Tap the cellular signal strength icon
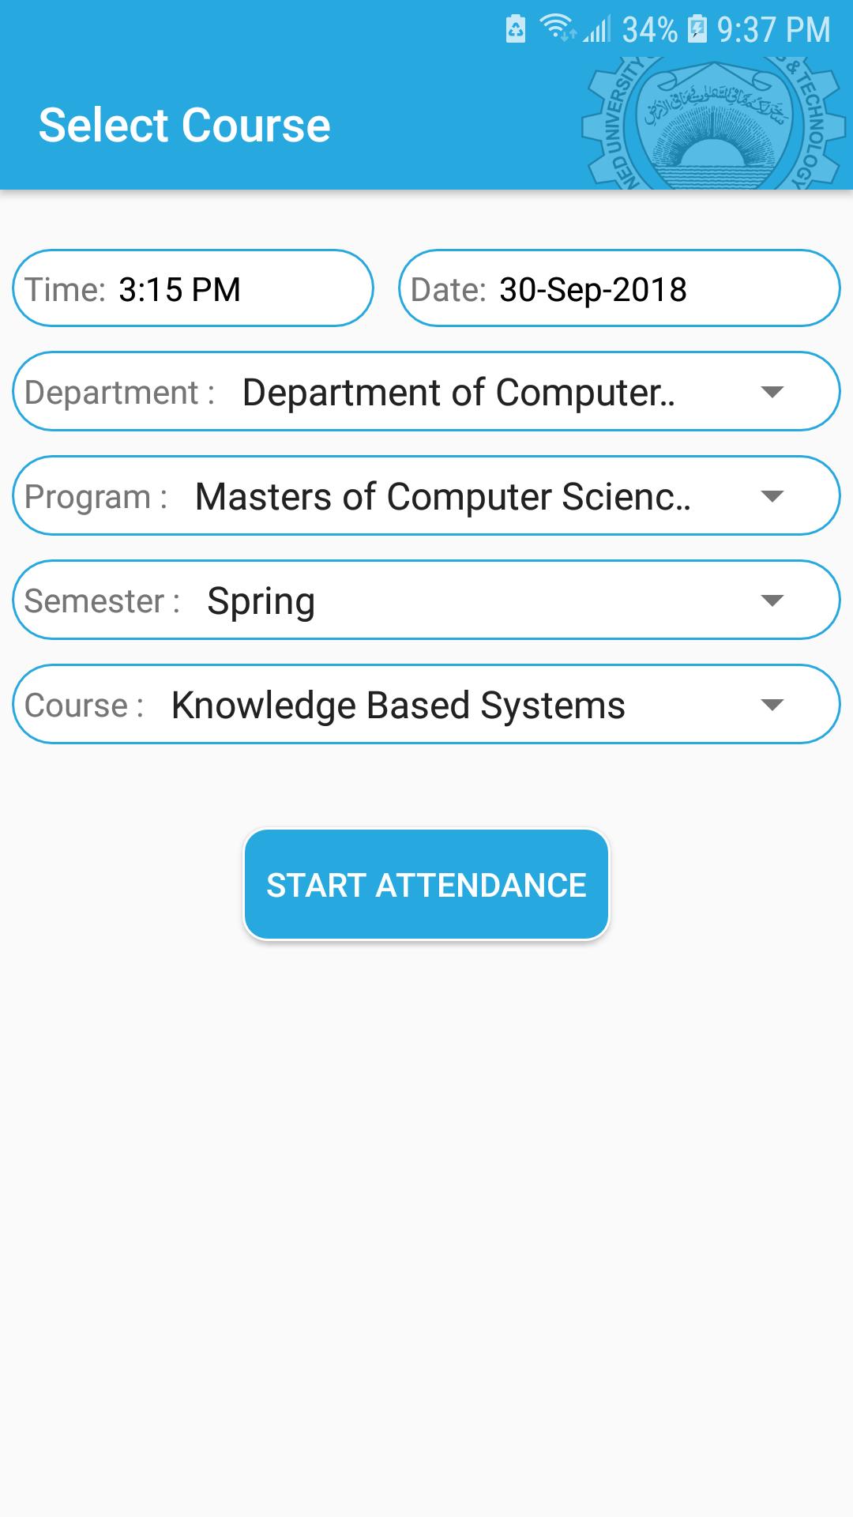The width and height of the screenshot is (853, 1517). [598, 30]
